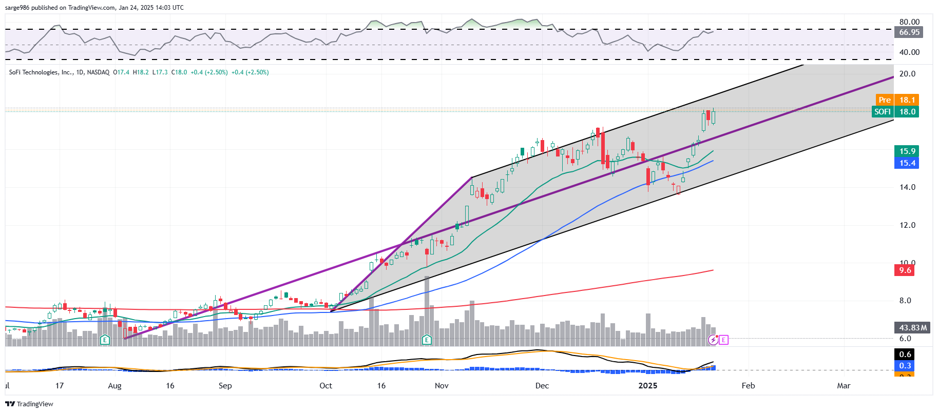Click the magenta upcoming earnings E marker
This screenshot has height=413, width=938.
click(723, 340)
